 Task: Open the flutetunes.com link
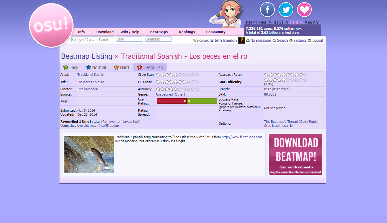click(x=242, y=137)
